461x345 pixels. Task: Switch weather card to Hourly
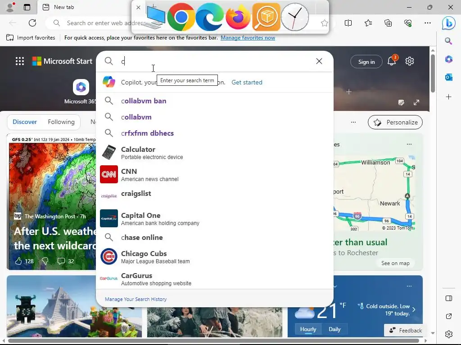308,329
